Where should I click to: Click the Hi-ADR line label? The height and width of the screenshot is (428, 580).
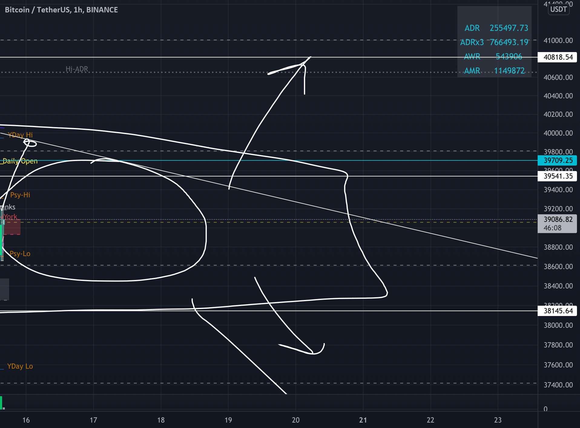tap(77, 69)
